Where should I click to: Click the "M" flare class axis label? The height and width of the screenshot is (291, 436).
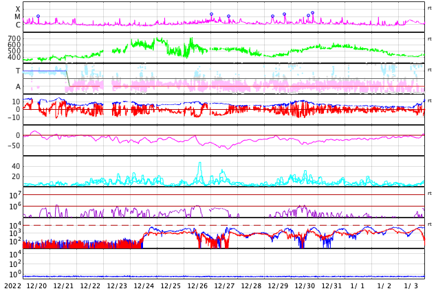17,16
